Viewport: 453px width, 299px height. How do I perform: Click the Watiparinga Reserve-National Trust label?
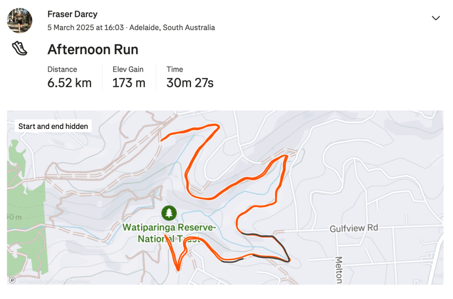tap(169, 233)
